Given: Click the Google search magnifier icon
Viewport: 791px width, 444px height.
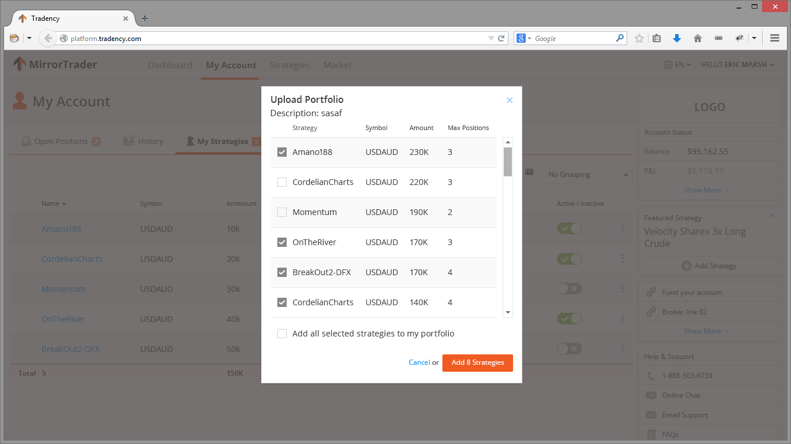Looking at the screenshot, I should coord(620,38).
